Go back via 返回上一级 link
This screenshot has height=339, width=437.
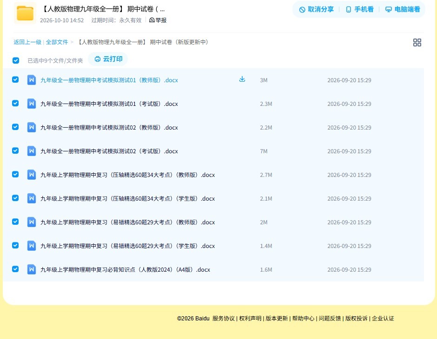(x=27, y=42)
